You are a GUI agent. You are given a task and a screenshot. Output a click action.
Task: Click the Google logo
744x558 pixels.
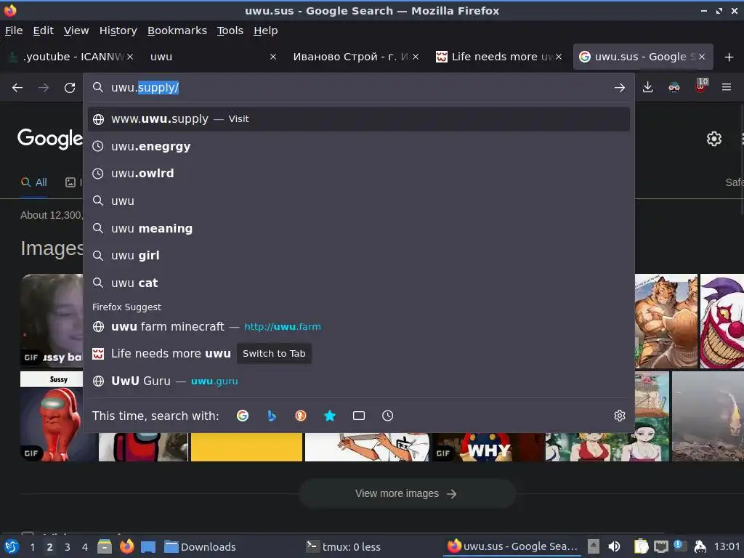[50, 139]
